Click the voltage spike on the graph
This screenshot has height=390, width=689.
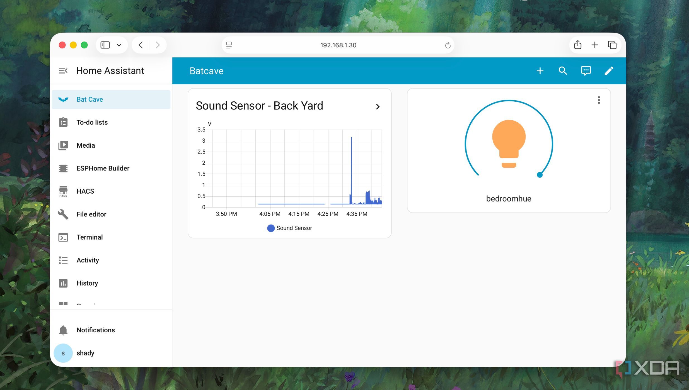pyautogui.click(x=351, y=170)
